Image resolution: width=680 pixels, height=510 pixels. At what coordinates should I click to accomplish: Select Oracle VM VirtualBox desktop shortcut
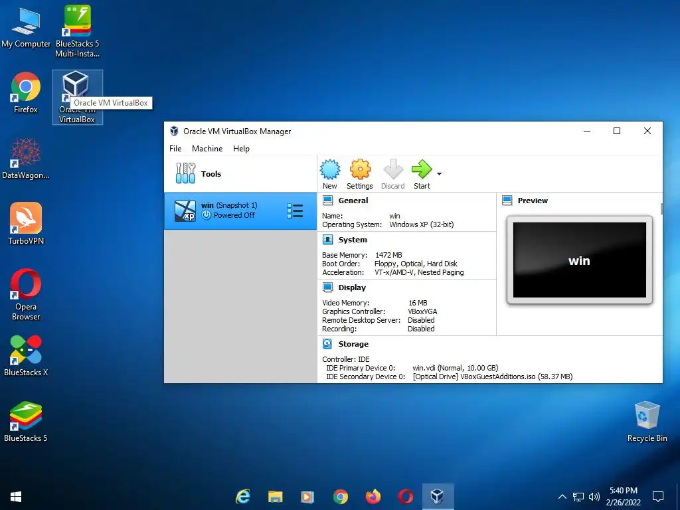[x=77, y=97]
